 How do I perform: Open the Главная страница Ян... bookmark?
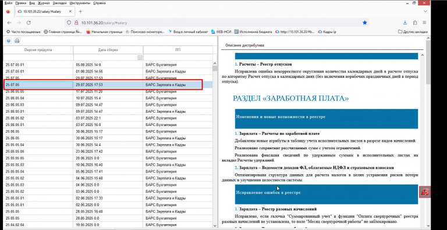(x=63, y=32)
